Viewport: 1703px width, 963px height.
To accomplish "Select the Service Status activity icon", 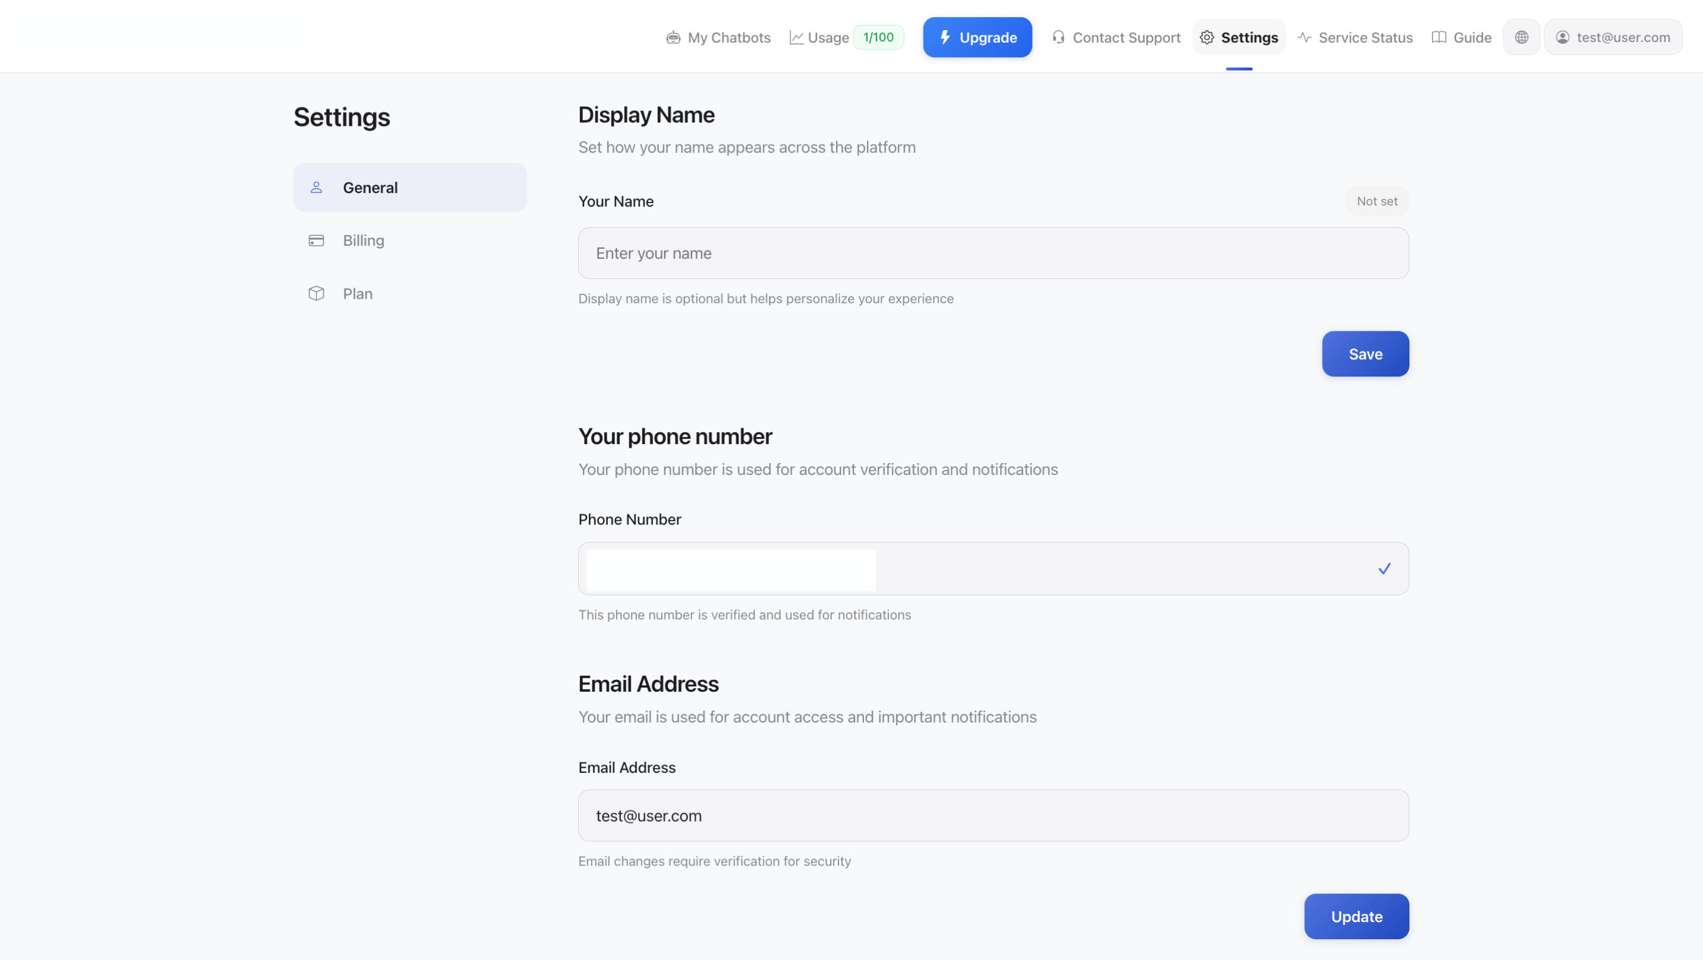I will coord(1303,37).
